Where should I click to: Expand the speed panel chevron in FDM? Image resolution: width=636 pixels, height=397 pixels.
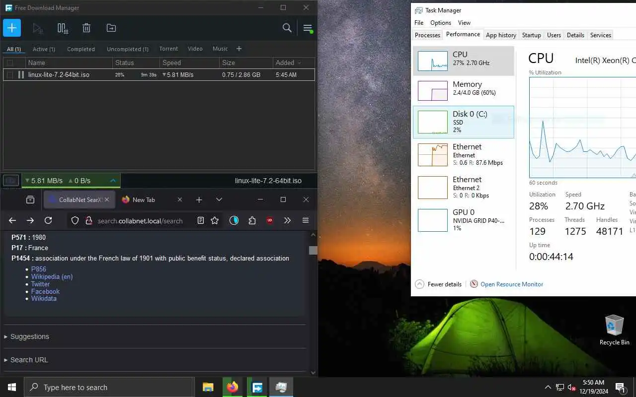pyautogui.click(x=113, y=181)
